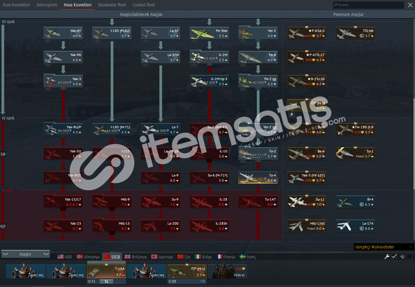Expand the group under Yak-3 card

pyautogui.click(x=63, y=88)
